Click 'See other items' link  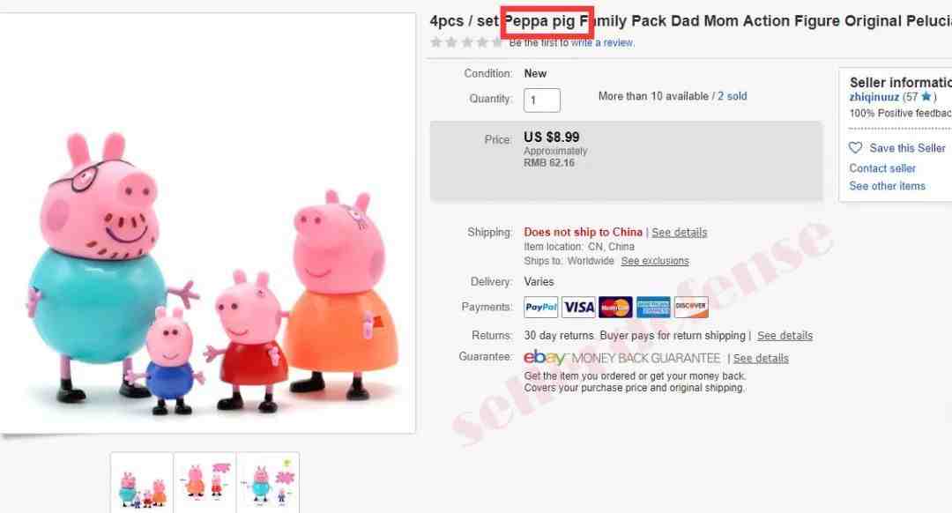click(887, 186)
